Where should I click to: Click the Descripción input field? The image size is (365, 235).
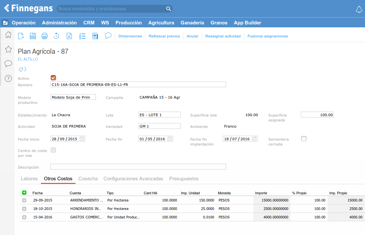138,167
